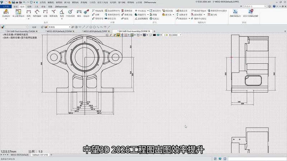
Task: Select the W032-003F(default) sheet tab at bottom
Action: click(x=20, y=155)
